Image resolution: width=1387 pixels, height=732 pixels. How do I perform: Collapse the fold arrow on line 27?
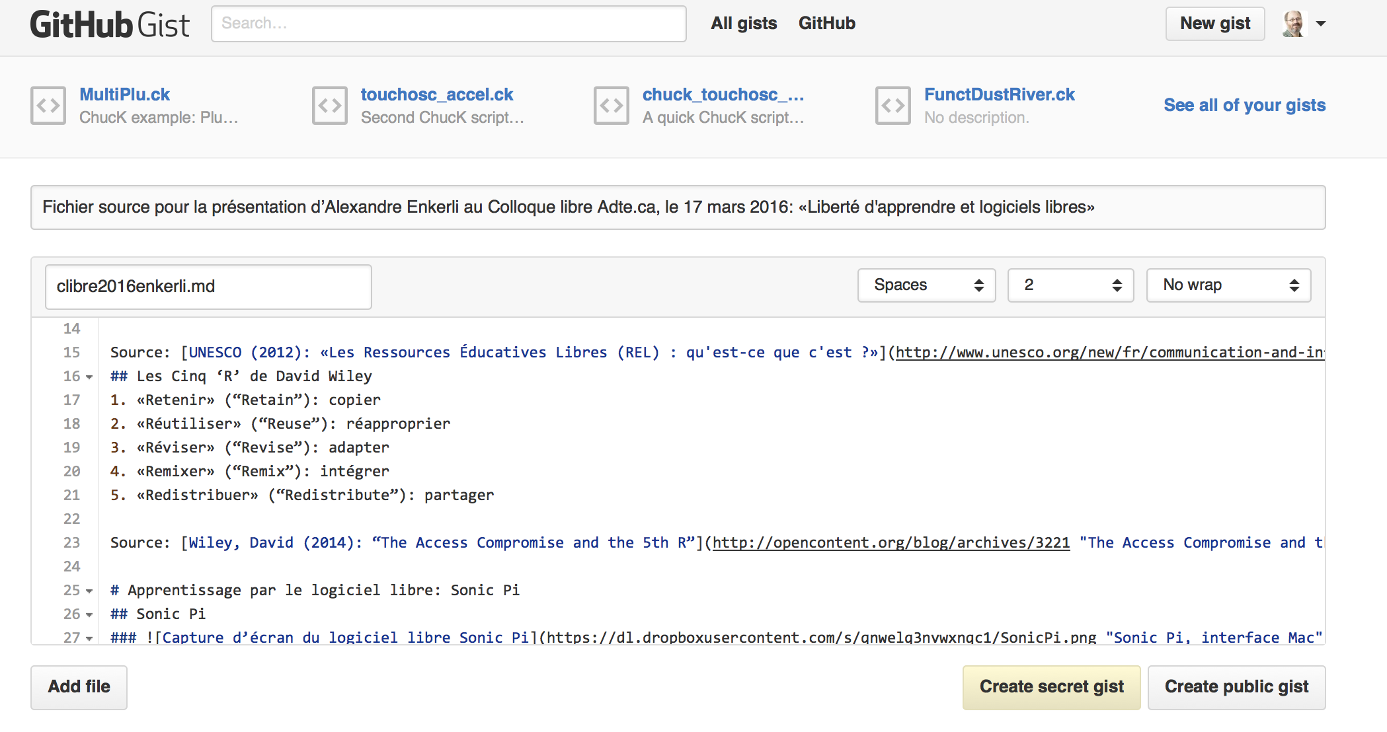(89, 638)
